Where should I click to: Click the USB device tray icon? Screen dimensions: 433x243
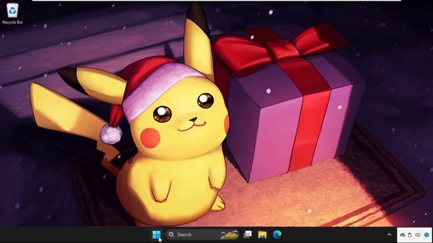410,235
